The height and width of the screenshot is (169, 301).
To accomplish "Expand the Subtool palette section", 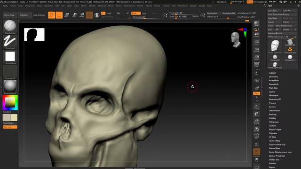I will tap(272, 73).
